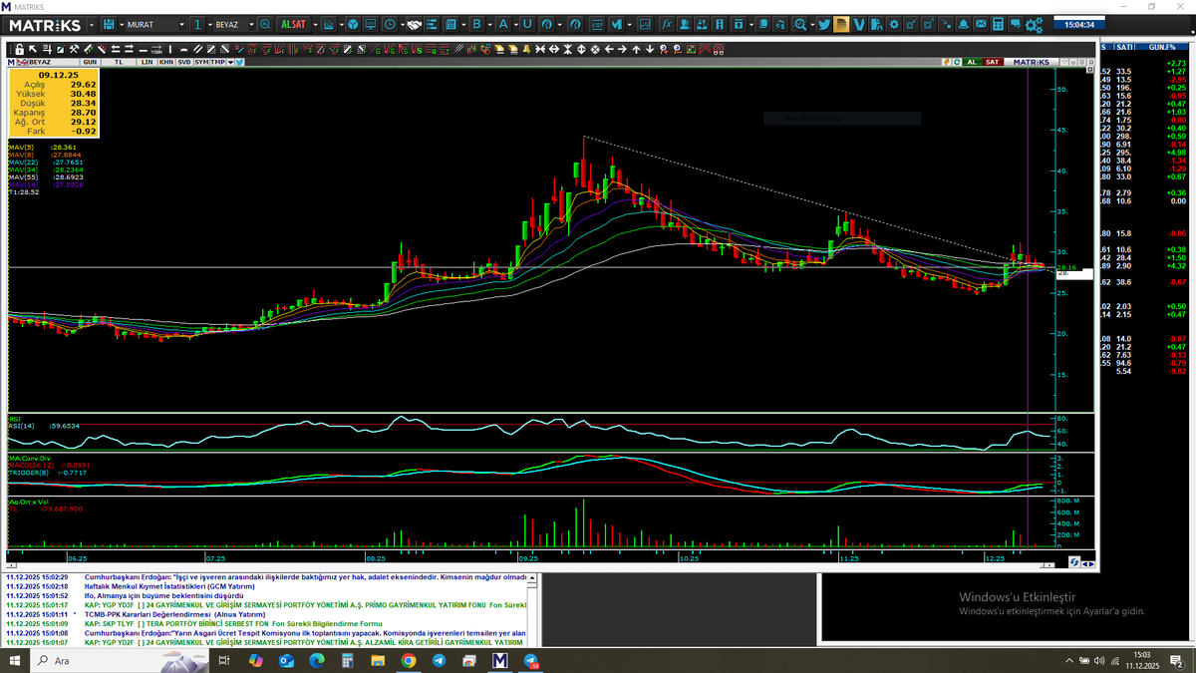Open Telegram from the taskbar
1196x673 pixels.
439,660
